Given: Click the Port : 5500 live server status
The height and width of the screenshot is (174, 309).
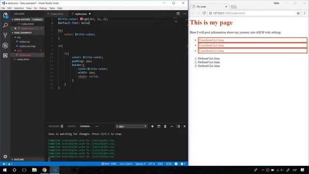Looking at the screenshot, I should pyautogui.click(x=109, y=164).
